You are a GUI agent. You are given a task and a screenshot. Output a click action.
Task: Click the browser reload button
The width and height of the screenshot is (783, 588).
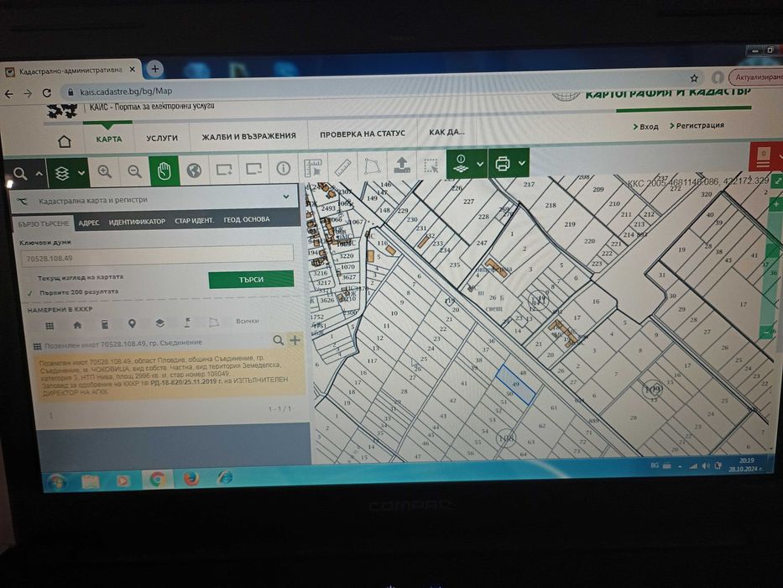point(46,92)
